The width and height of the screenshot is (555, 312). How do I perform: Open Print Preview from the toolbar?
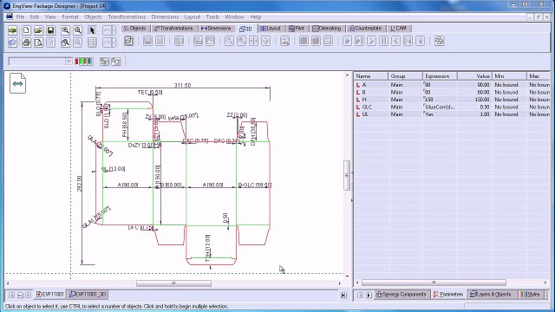38,42
